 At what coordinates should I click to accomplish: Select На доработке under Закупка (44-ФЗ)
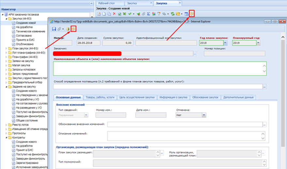pyautogui.click(x=24, y=27)
